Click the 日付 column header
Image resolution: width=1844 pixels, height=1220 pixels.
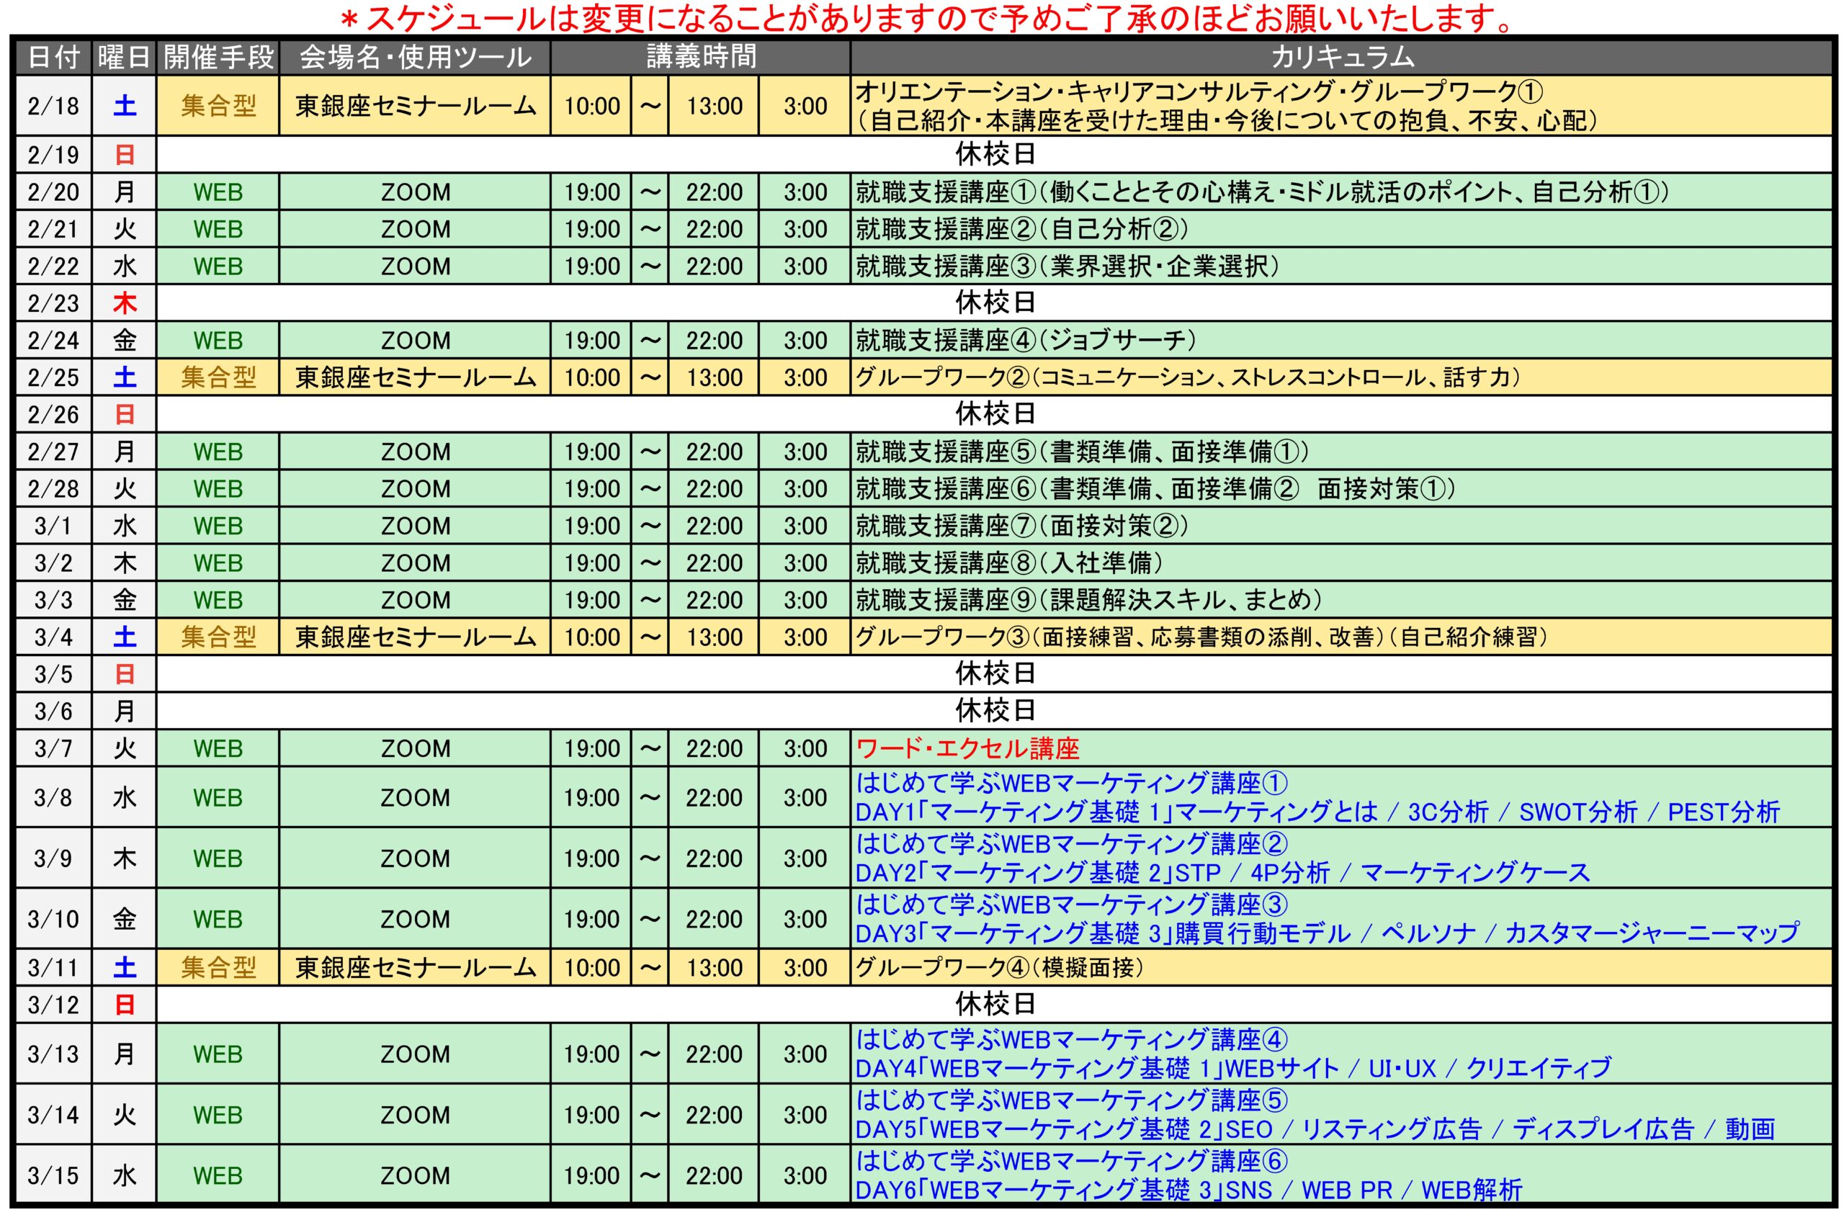54,57
